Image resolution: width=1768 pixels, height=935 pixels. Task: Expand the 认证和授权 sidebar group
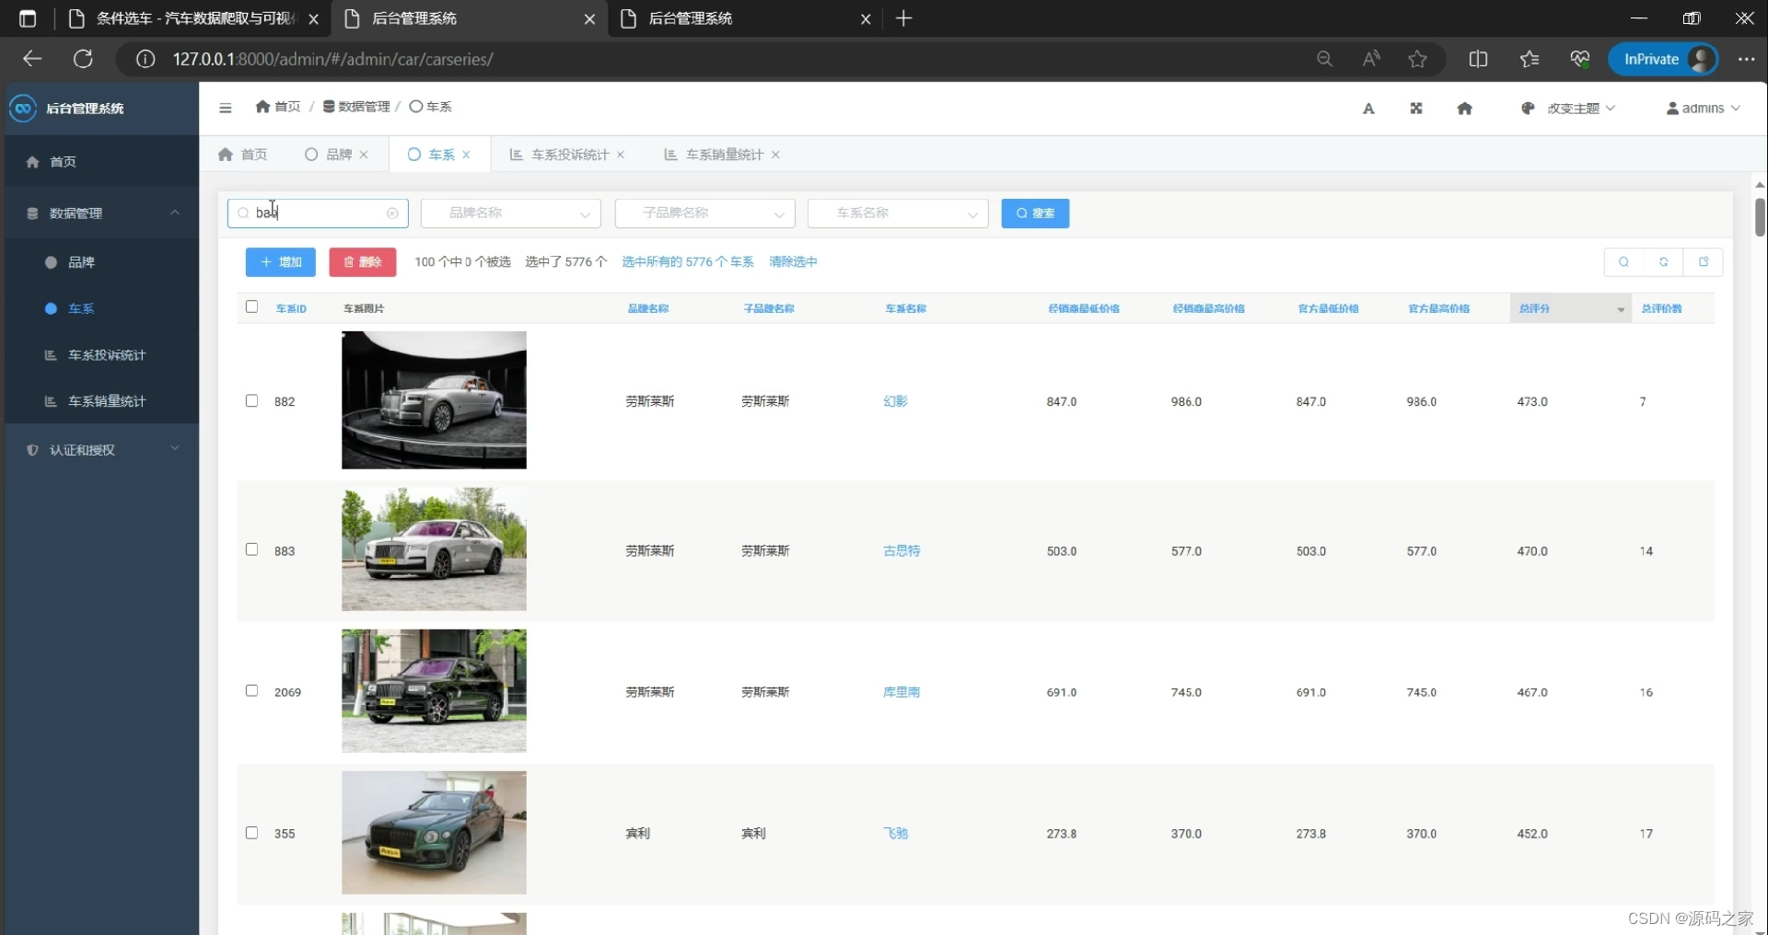pyautogui.click(x=101, y=450)
